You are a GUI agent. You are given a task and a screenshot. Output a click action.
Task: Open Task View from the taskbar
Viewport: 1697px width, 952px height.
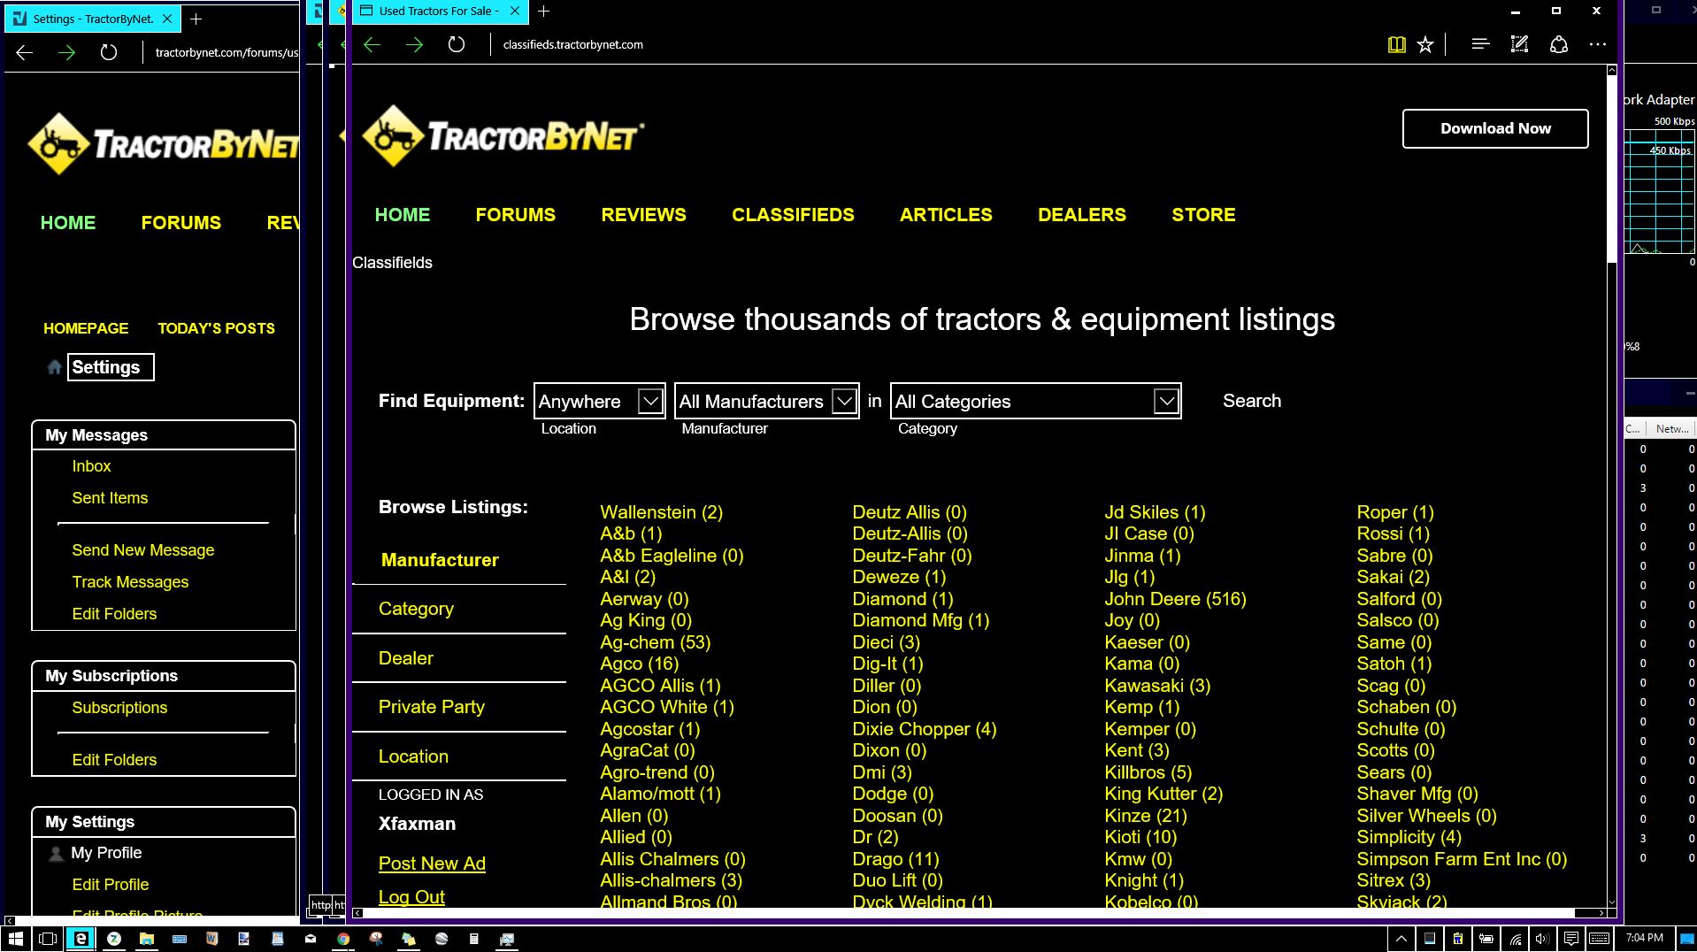point(48,939)
